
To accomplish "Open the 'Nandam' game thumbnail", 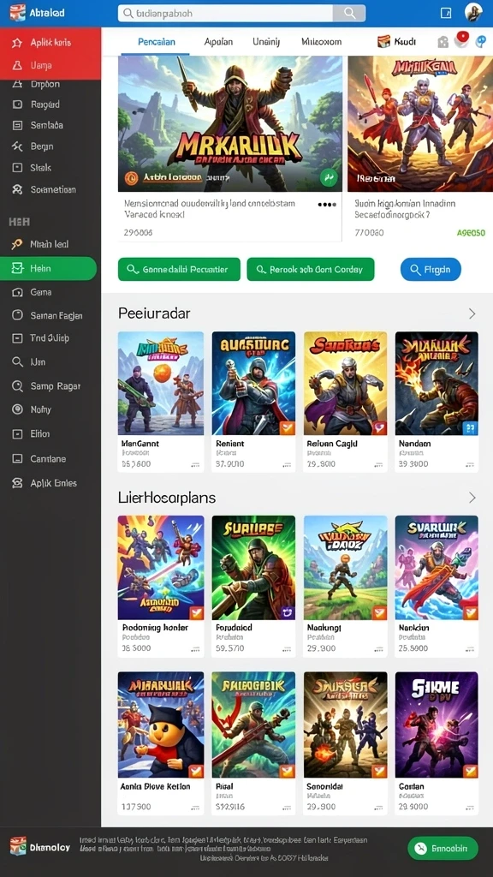I will (437, 383).
